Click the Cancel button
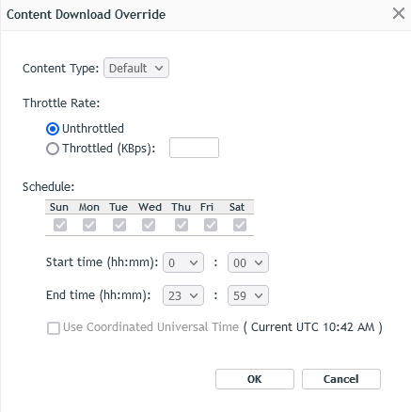The height and width of the screenshot is (412, 411). pos(341,379)
